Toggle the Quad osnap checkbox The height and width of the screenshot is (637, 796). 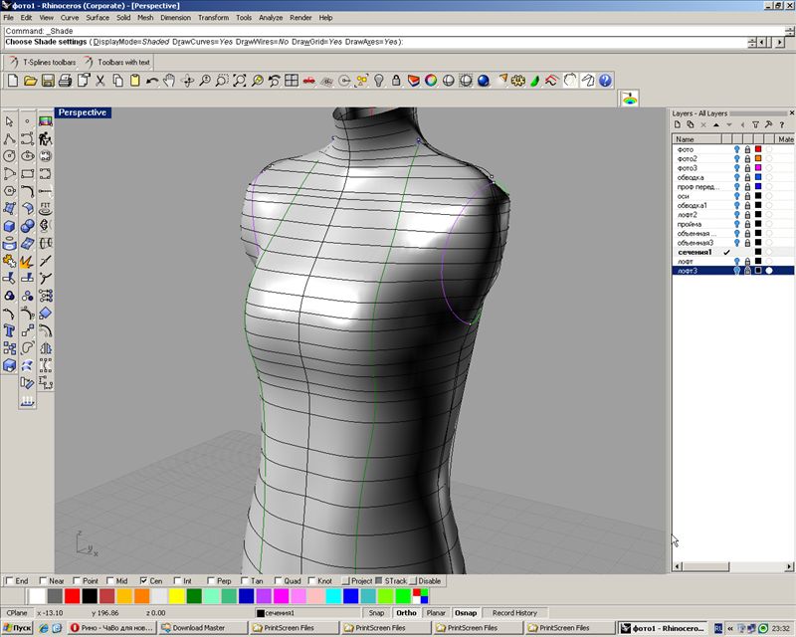point(276,581)
